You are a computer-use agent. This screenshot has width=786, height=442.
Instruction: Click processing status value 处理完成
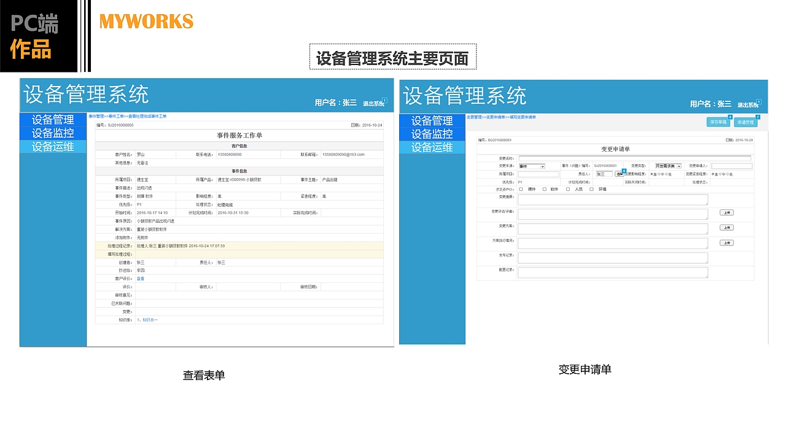click(225, 204)
